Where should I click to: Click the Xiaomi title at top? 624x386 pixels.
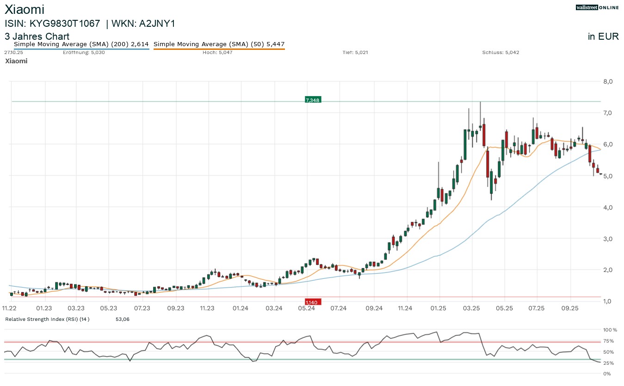point(25,10)
